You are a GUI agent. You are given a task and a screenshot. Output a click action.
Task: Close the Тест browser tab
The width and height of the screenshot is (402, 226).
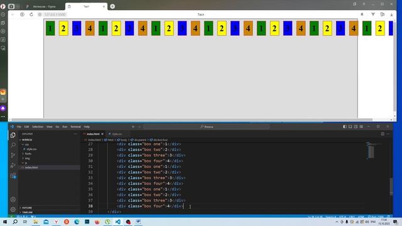(104, 6)
